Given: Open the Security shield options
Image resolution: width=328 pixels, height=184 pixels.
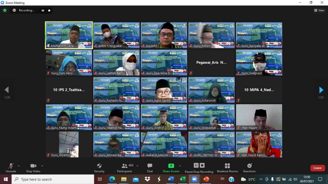Looking at the screenshot, I should click(x=99, y=168).
